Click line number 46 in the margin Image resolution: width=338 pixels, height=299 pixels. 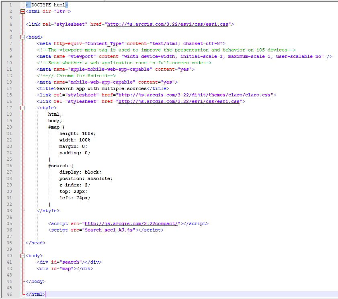click(x=9, y=294)
